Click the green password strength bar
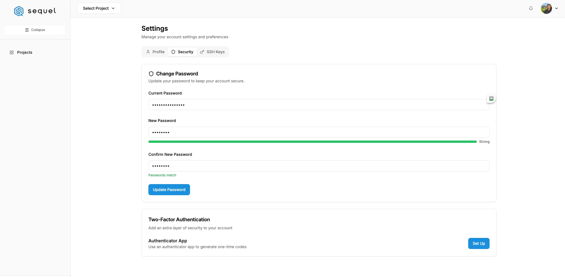Viewport: 565px width, 277px height. click(313, 142)
